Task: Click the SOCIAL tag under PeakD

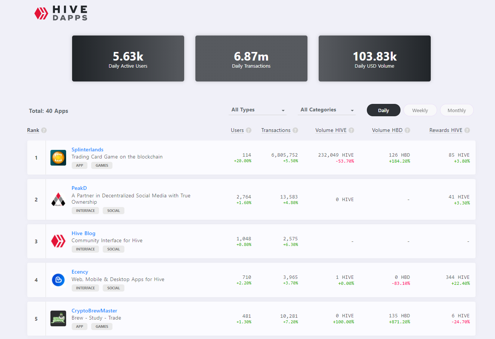Action: pos(114,211)
